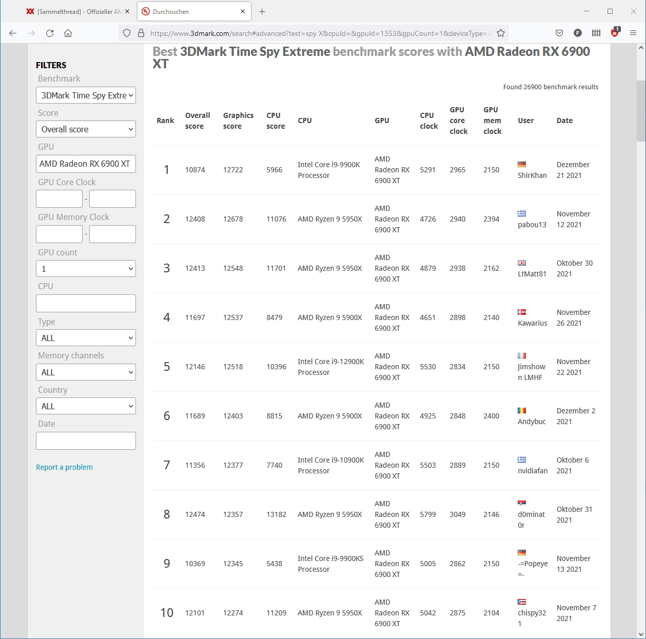Screen dimensions: 646x639
Task: Click the CPU score column header
Action: 276,121
